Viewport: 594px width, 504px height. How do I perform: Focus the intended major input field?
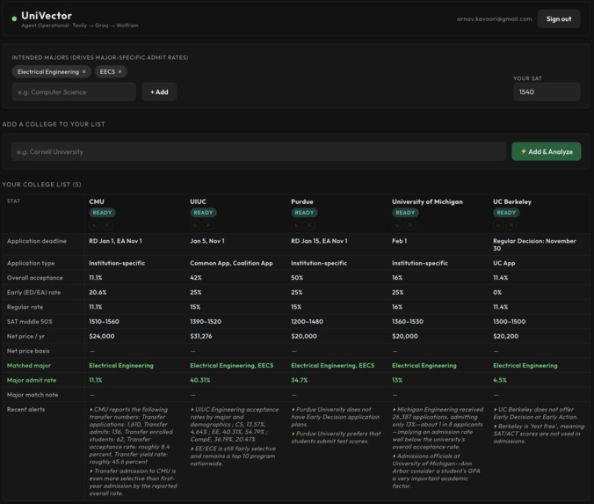coord(74,91)
